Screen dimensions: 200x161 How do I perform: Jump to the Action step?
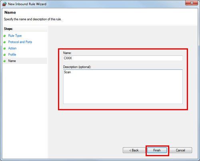pos(12,48)
